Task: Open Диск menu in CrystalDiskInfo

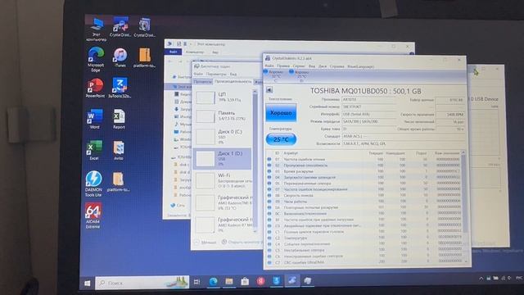Action: pos(323,66)
